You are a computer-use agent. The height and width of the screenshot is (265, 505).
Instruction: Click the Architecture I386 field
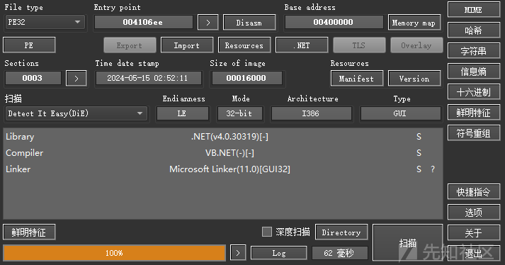[311, 113]
